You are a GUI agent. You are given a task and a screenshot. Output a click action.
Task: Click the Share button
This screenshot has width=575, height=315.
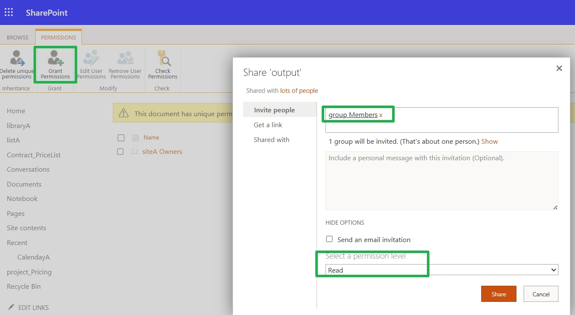click(499, 293)
